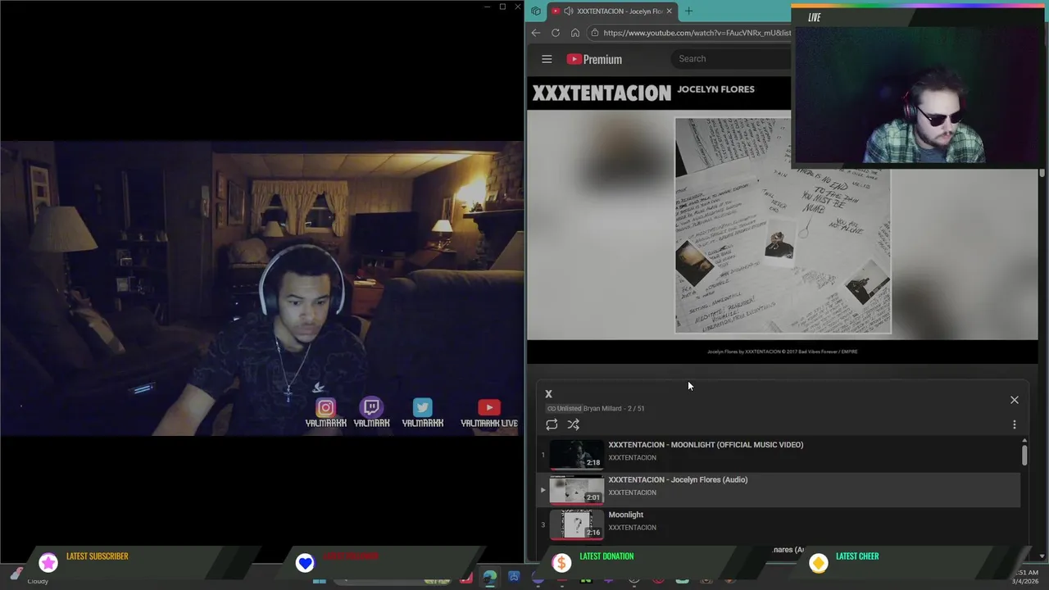1049x590 pixels.
Task: Close the XXXTENTACION - Jocelyn Flores tab
Action: point(669,11)
